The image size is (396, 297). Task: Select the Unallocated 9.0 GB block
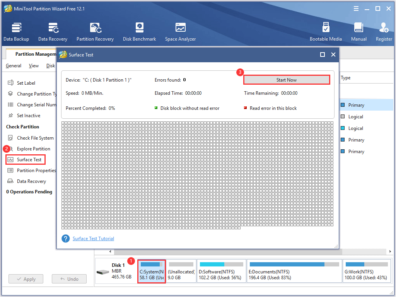click(181, 271)
